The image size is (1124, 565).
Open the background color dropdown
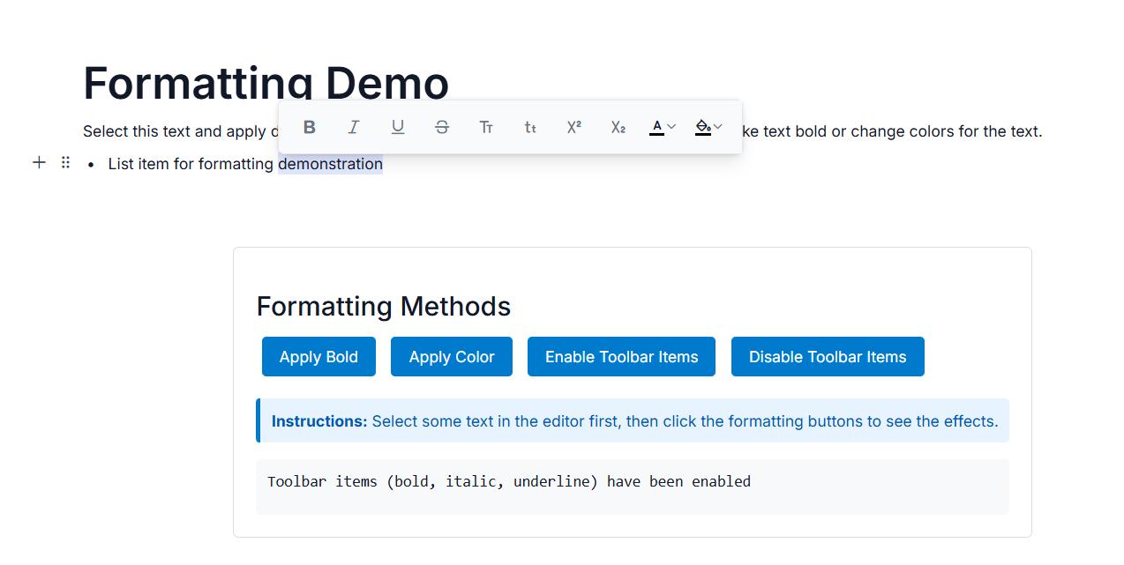point(717,127)
